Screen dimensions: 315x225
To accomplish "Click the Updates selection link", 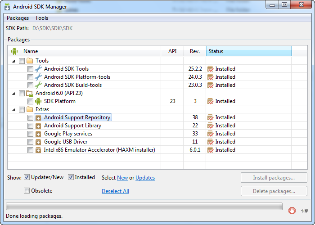I will [145, 178].
